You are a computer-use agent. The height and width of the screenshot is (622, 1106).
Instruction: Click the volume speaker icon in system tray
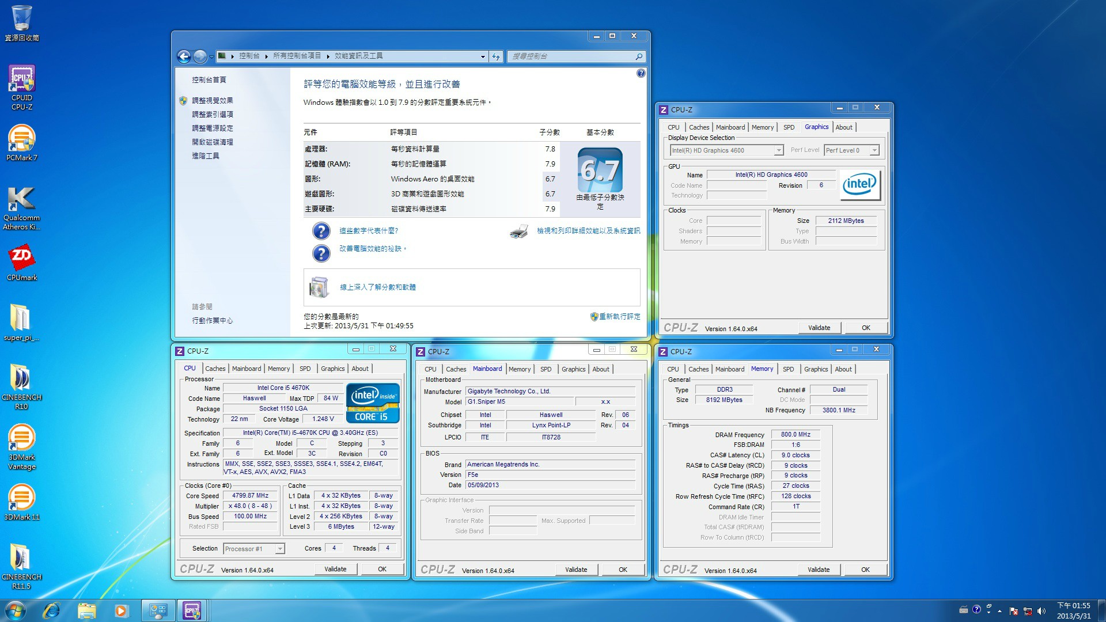(x=1041, y=610)
